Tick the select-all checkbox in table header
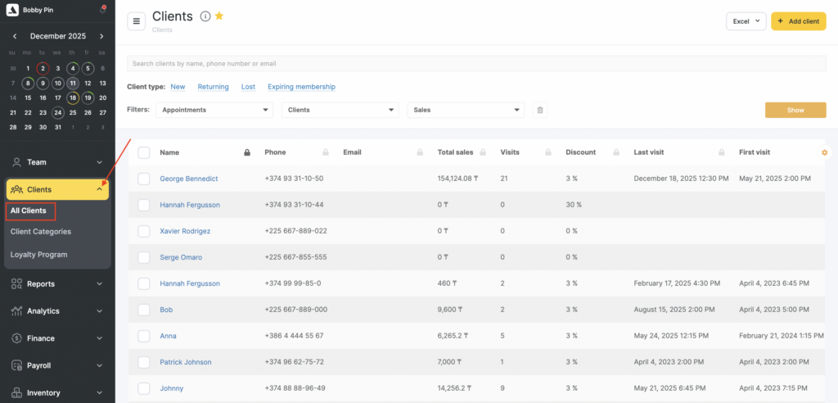Viewport: 838px width, 403px height. tap(144, 152)
